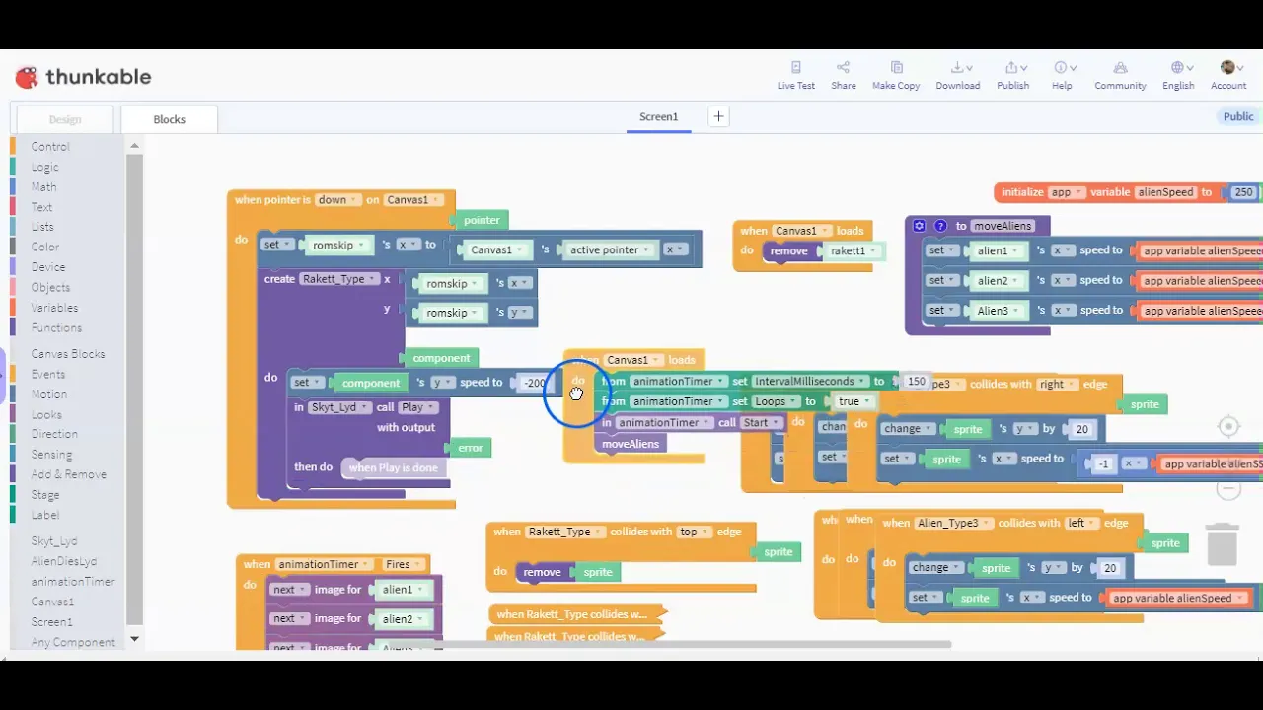Viewport: 1263px width, 710px height.
Task: Select the Add & Remove category
Action: [68, 474]
